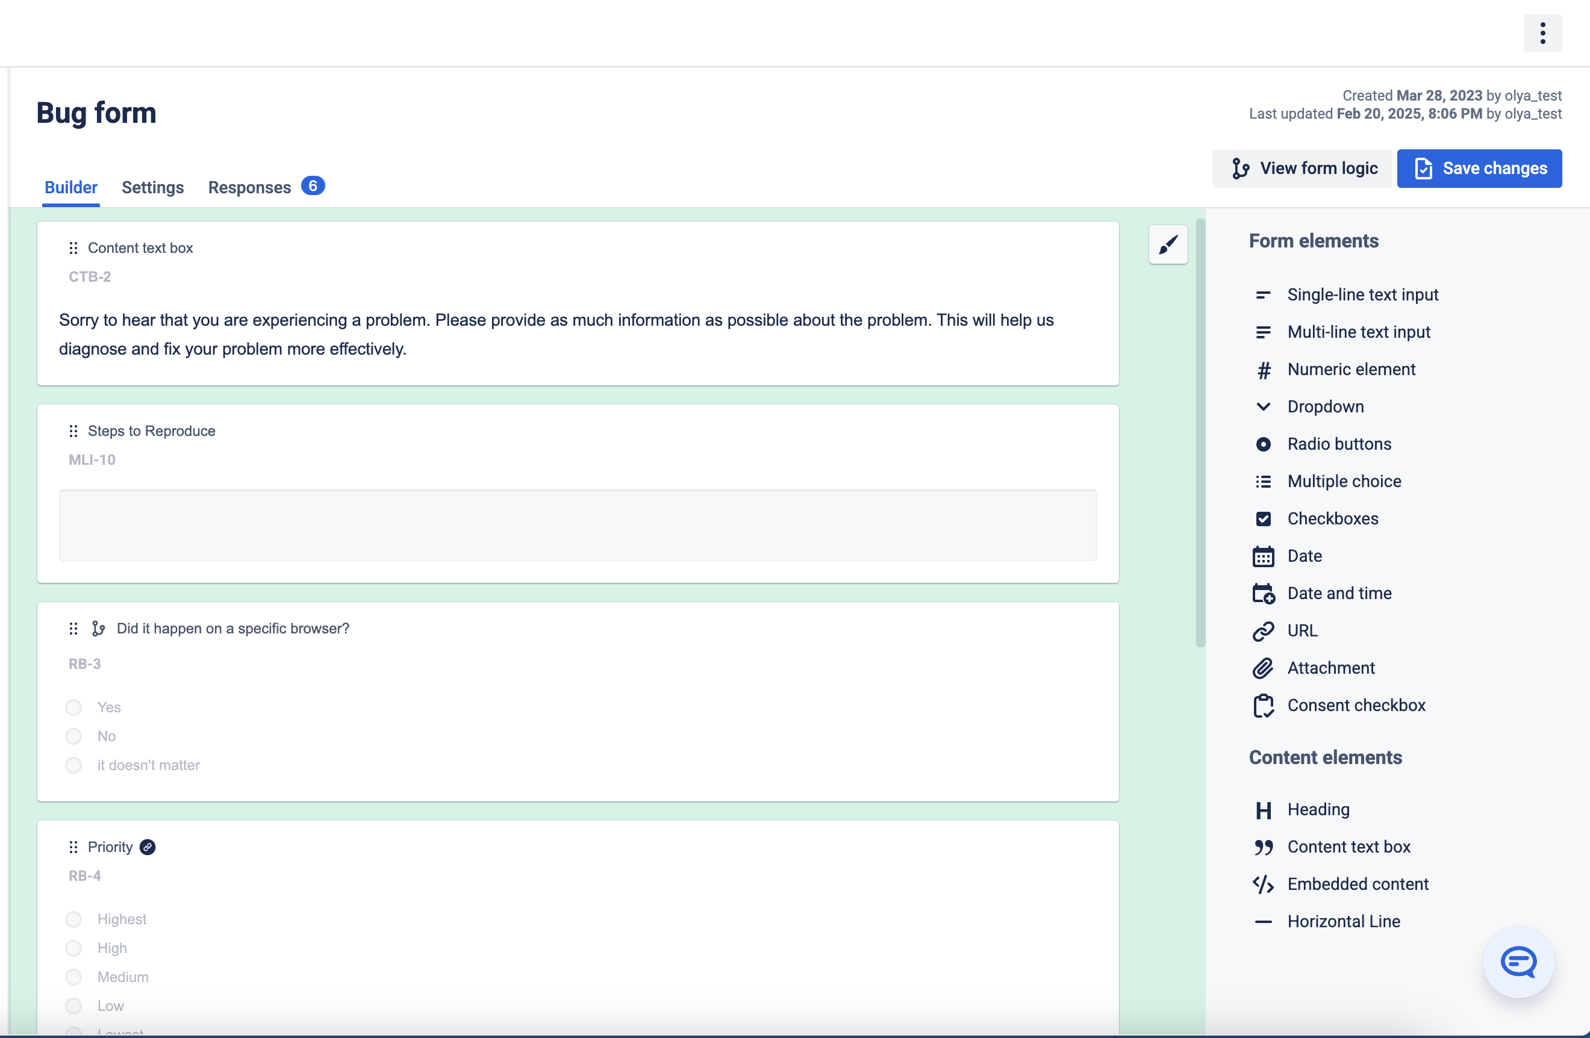Select the 'it doesn't matter' radio option
This screenshot has width=1590, height=1038.
point(73,765)
